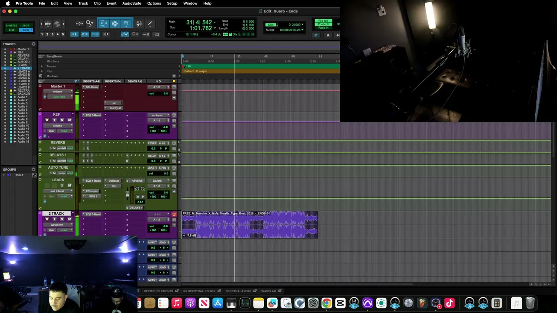The height and width of the screenshot is (313, 557).
Task: Adjust the LEADS send fader
Action: click(x=128, y=194)
